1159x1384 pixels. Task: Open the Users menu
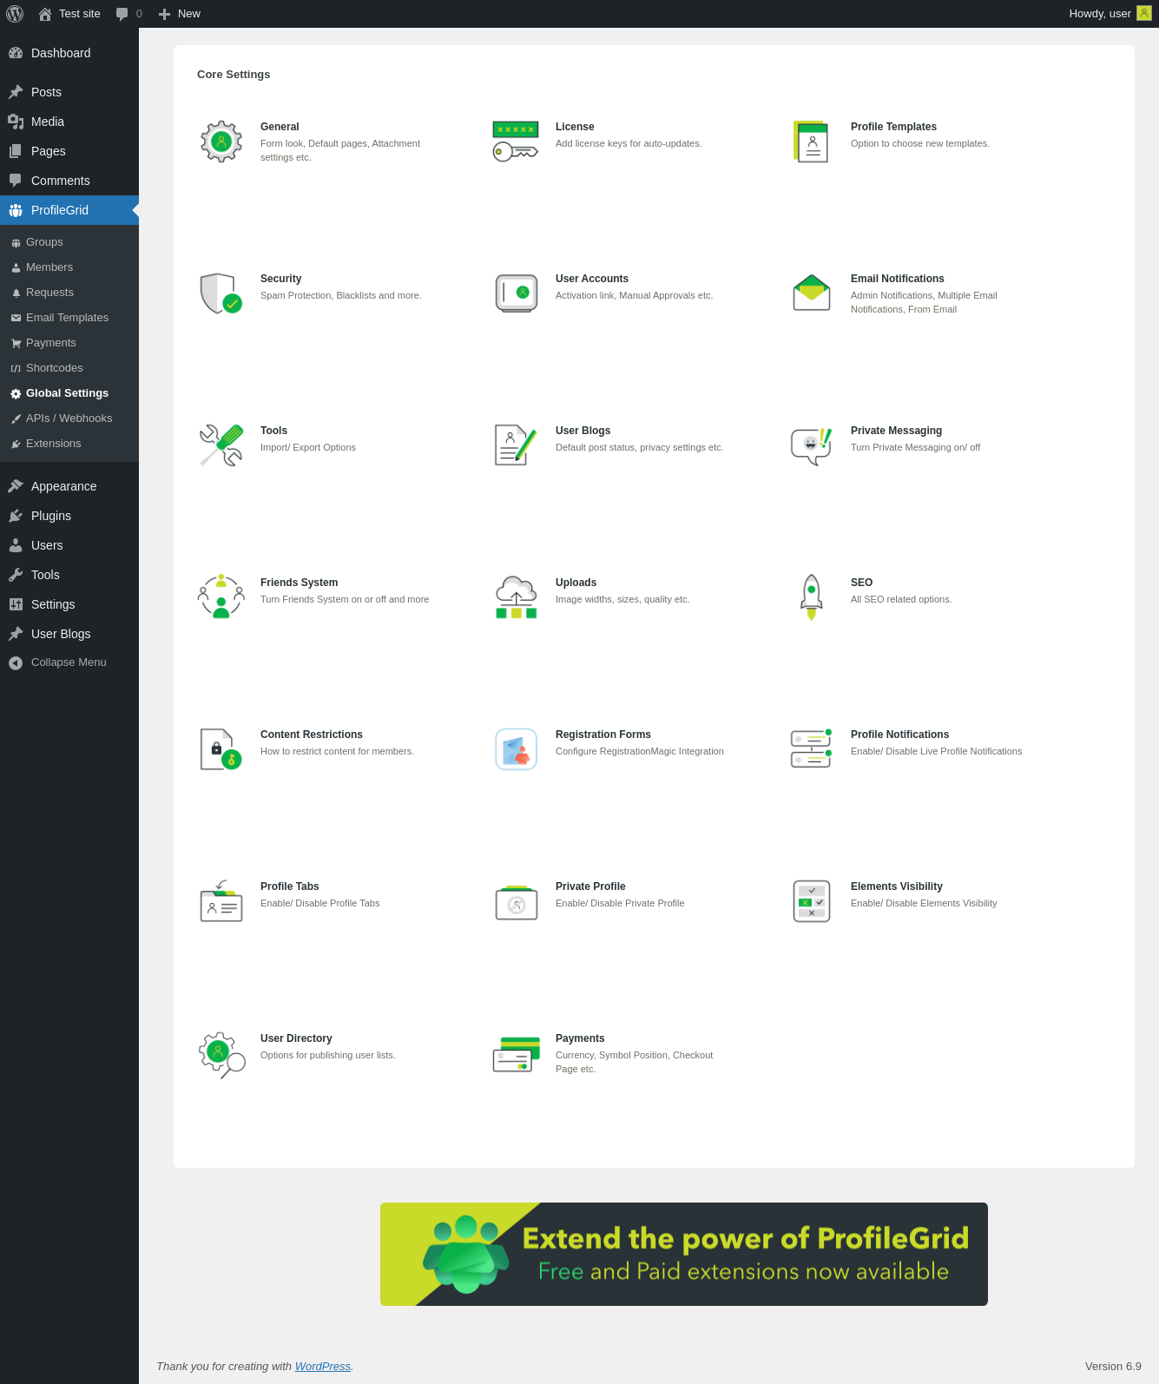(69, 545)
